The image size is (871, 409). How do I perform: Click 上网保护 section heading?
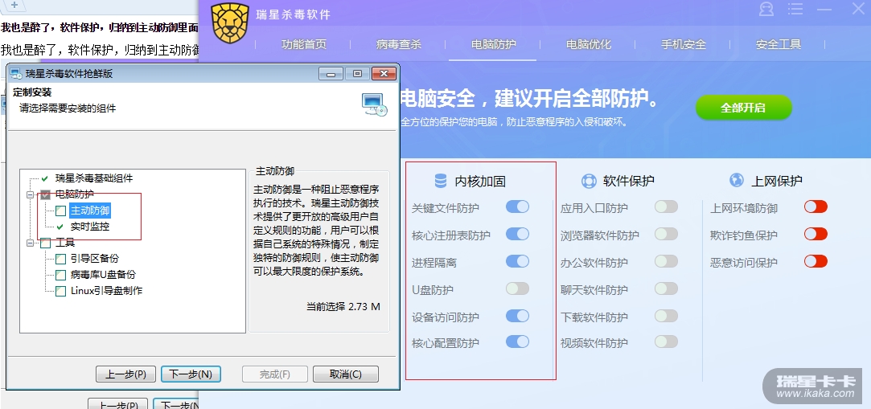click(x=777, y=181)
